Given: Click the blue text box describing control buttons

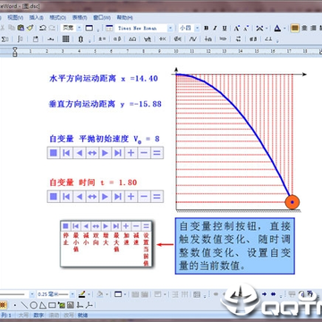Looking at the screenshot, I should click(x=235, y=246).
